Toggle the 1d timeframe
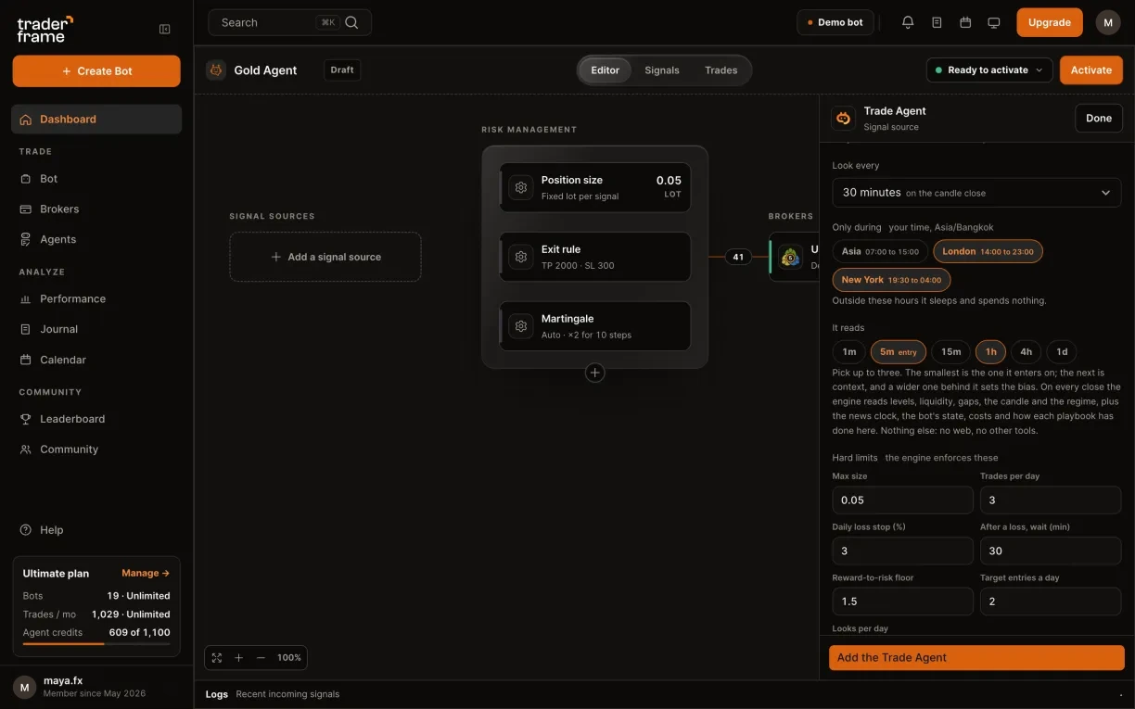Image resolution: width=1135 pixels, height=709 pixels. [x=1062, y=352]
